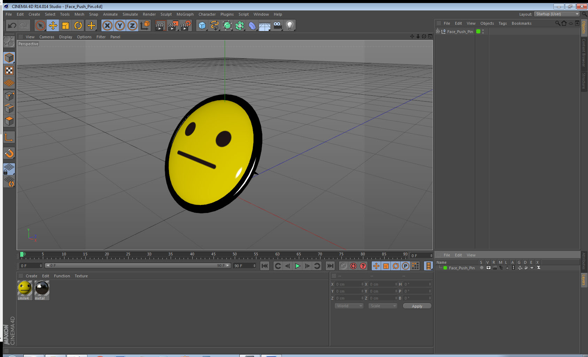This screenshot has width=588, height=357.
Task: Toggle Position keyframe recording
Action: [x=376, y=266]
